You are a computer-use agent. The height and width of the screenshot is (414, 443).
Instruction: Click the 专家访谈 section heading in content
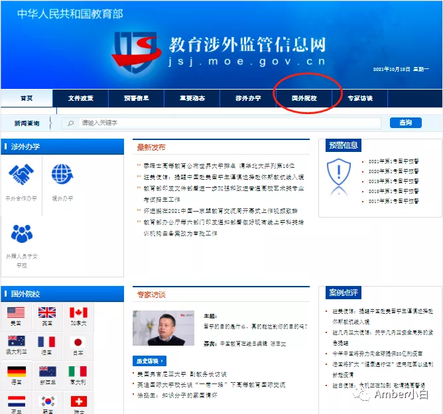151,295
